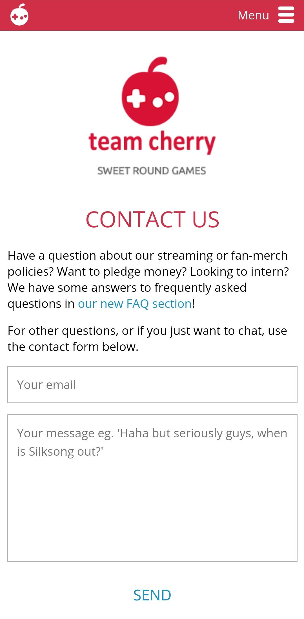Screen dimensions: 304x619
Task: Open our new FAQ section link
Action: [134, 303]
